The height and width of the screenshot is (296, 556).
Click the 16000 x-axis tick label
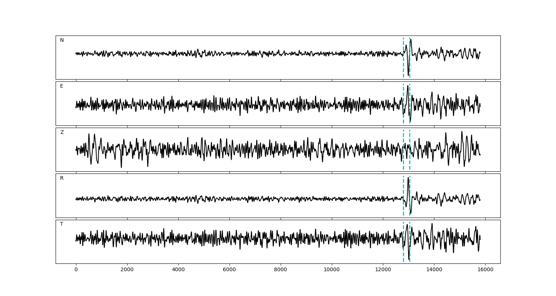pyautogui.click(x=485, y=270)
